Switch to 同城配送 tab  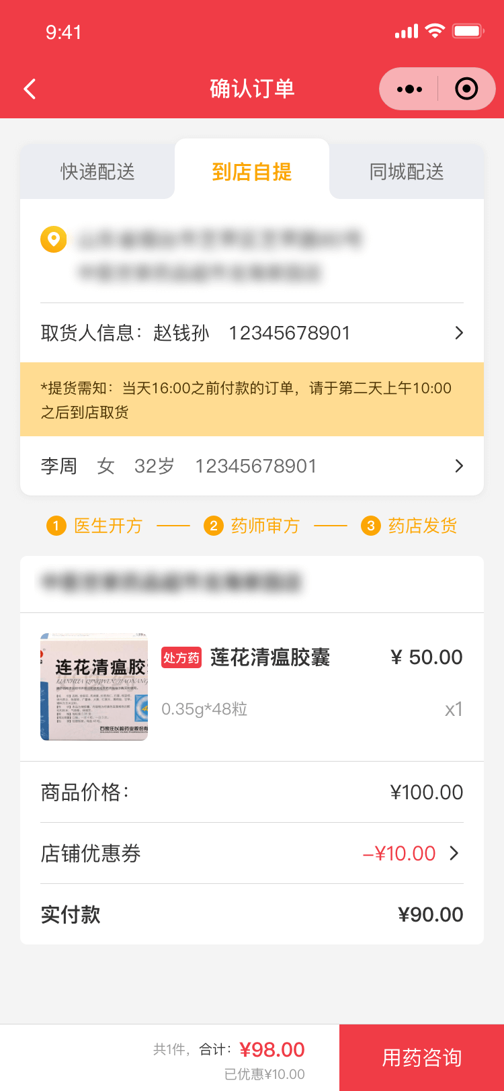point(407,172)
